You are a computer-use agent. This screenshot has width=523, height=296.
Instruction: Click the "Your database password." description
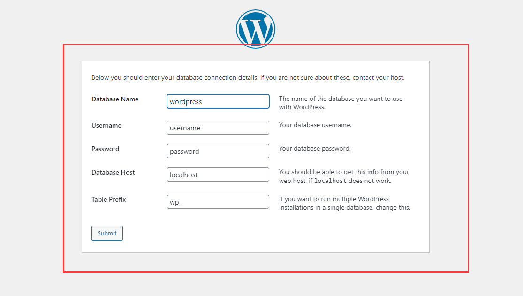tap(315, 148)
